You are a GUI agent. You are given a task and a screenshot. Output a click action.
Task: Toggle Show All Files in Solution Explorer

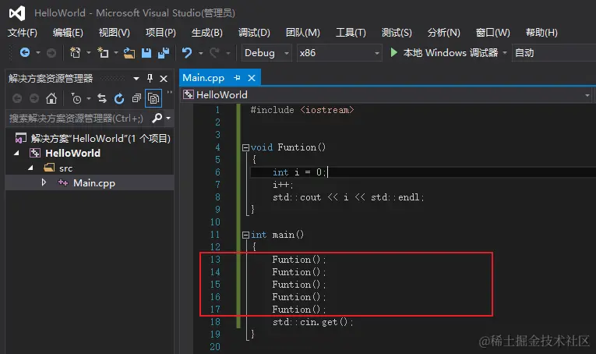(x=153, y=99)
